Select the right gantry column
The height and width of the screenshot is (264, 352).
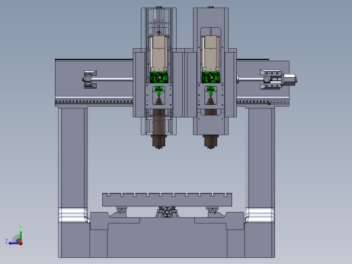pyautogui.click(x=260, y=158)
